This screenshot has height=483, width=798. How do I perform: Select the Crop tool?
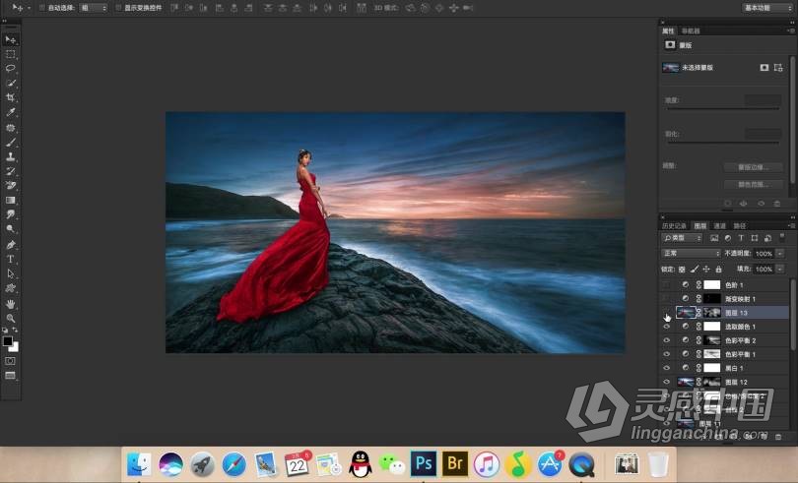(x=10, y=97)
